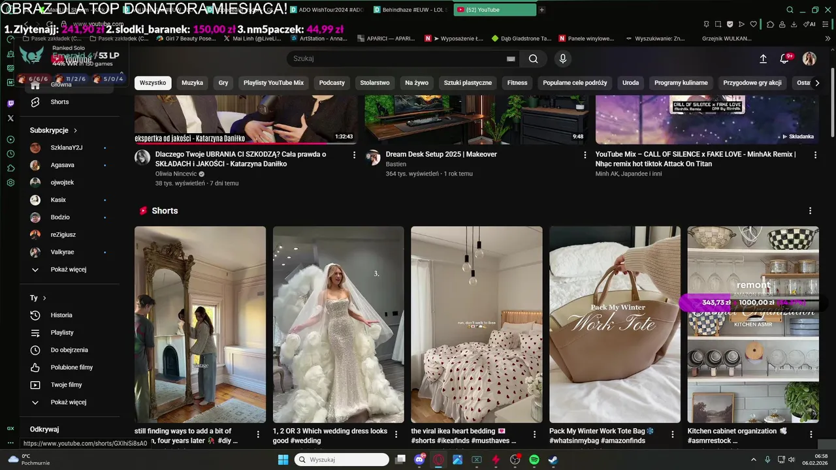This screenshot has width=836, height=470.
Task: Open the Dream Desk Setup 2025 thumbnail
Action: coord(476,120)
